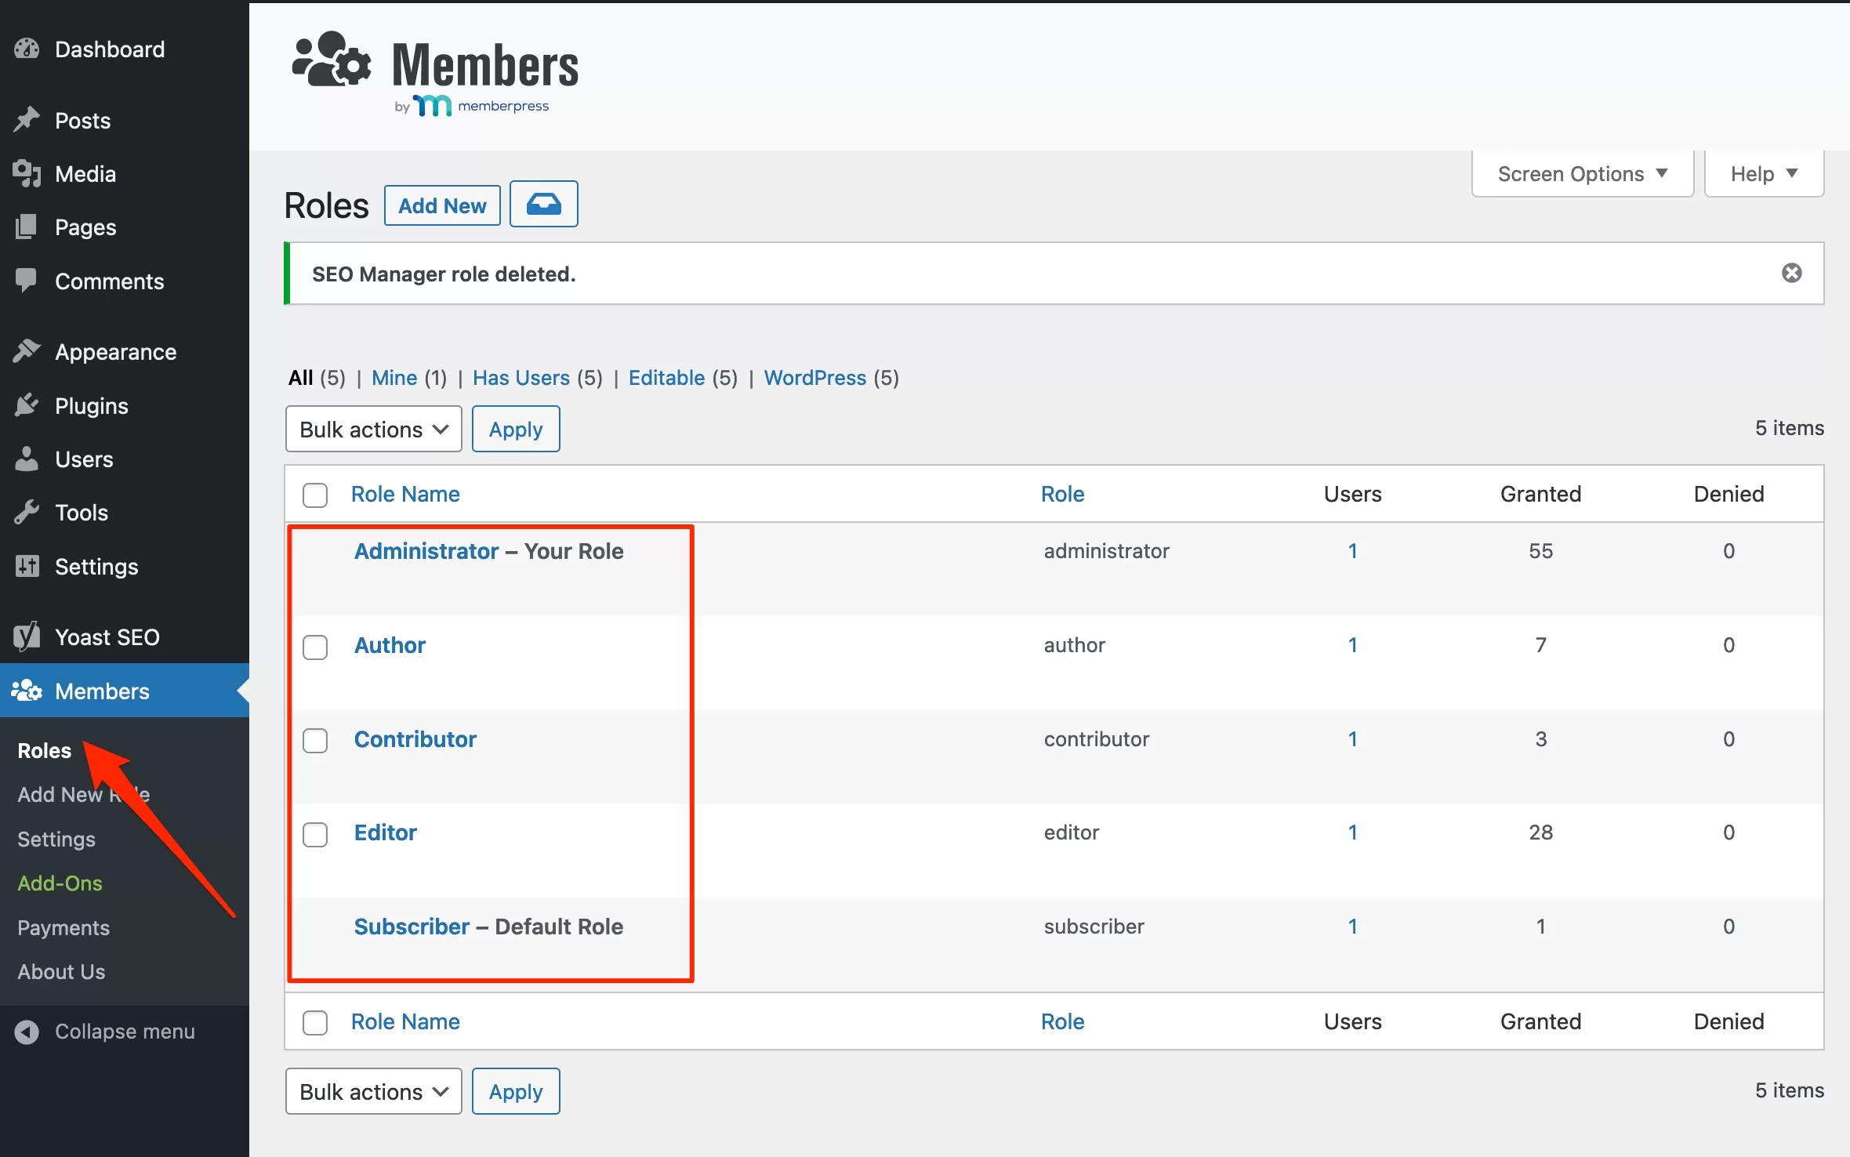The width and height of the screenshot is (1850, 1157).
Task: Toggle the select-all checkbox in table footer
Action: 315,1022
